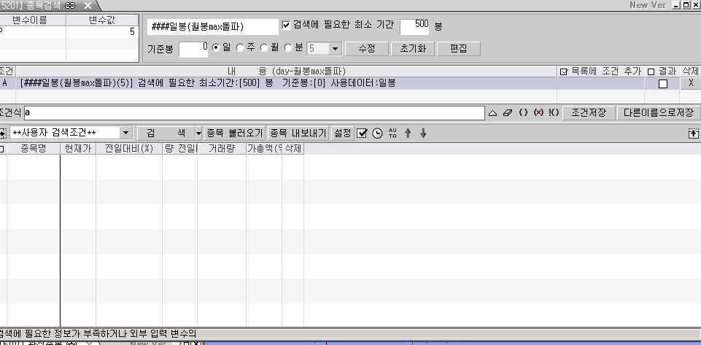Click the !() negation parentheses icon

(x=554, y=114)
